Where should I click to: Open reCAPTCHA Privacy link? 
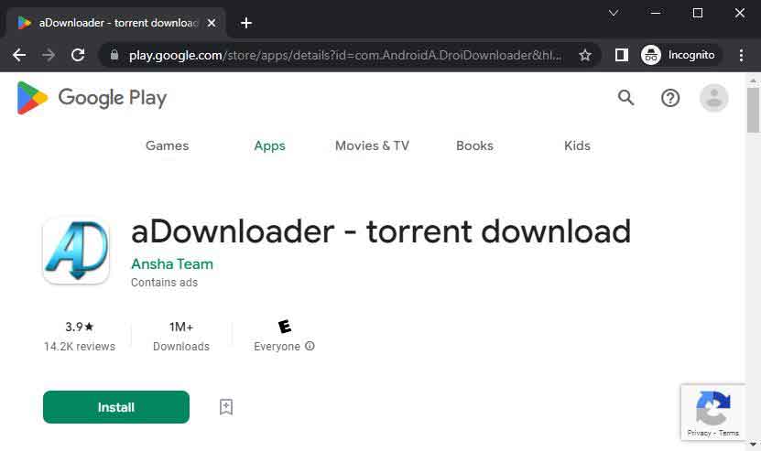pos(699,433)
